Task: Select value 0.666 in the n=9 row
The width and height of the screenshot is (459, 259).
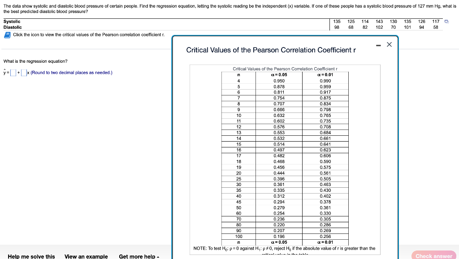Action: [279, 110]
